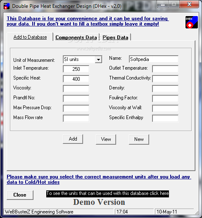
Task: Click the database convenience notice text at top
Action: coord(88,21)
